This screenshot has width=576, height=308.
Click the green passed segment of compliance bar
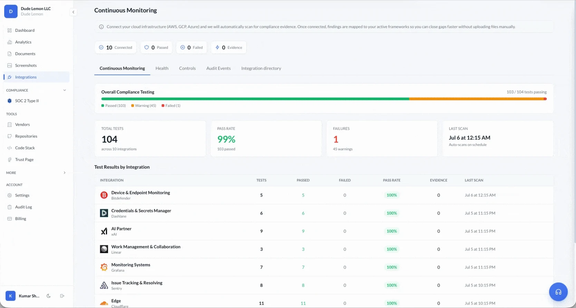(x=255, y=99)
